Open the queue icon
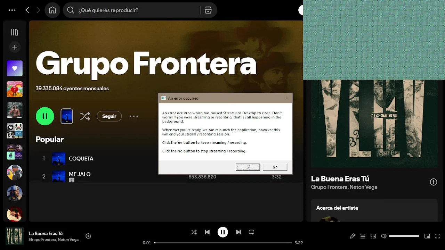The width and height of the screenshot is (445, 250). point(363,236)
